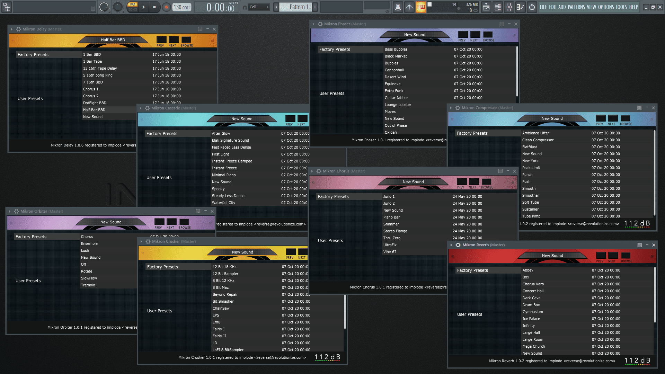The image size is (665, 374).
Task: Click the record button in transport
Action: coord(166,7)
